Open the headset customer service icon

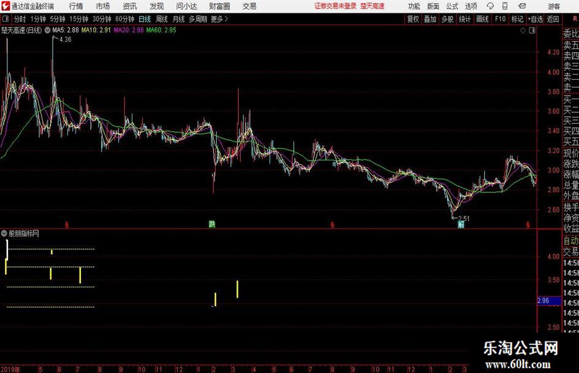pos(490,6)
